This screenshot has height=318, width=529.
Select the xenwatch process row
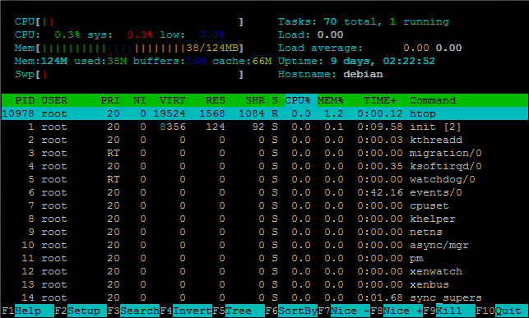click(x=265, y=271)
